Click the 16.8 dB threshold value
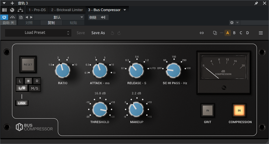The height and width of the screenshot is (144, 269). point(100,93)
